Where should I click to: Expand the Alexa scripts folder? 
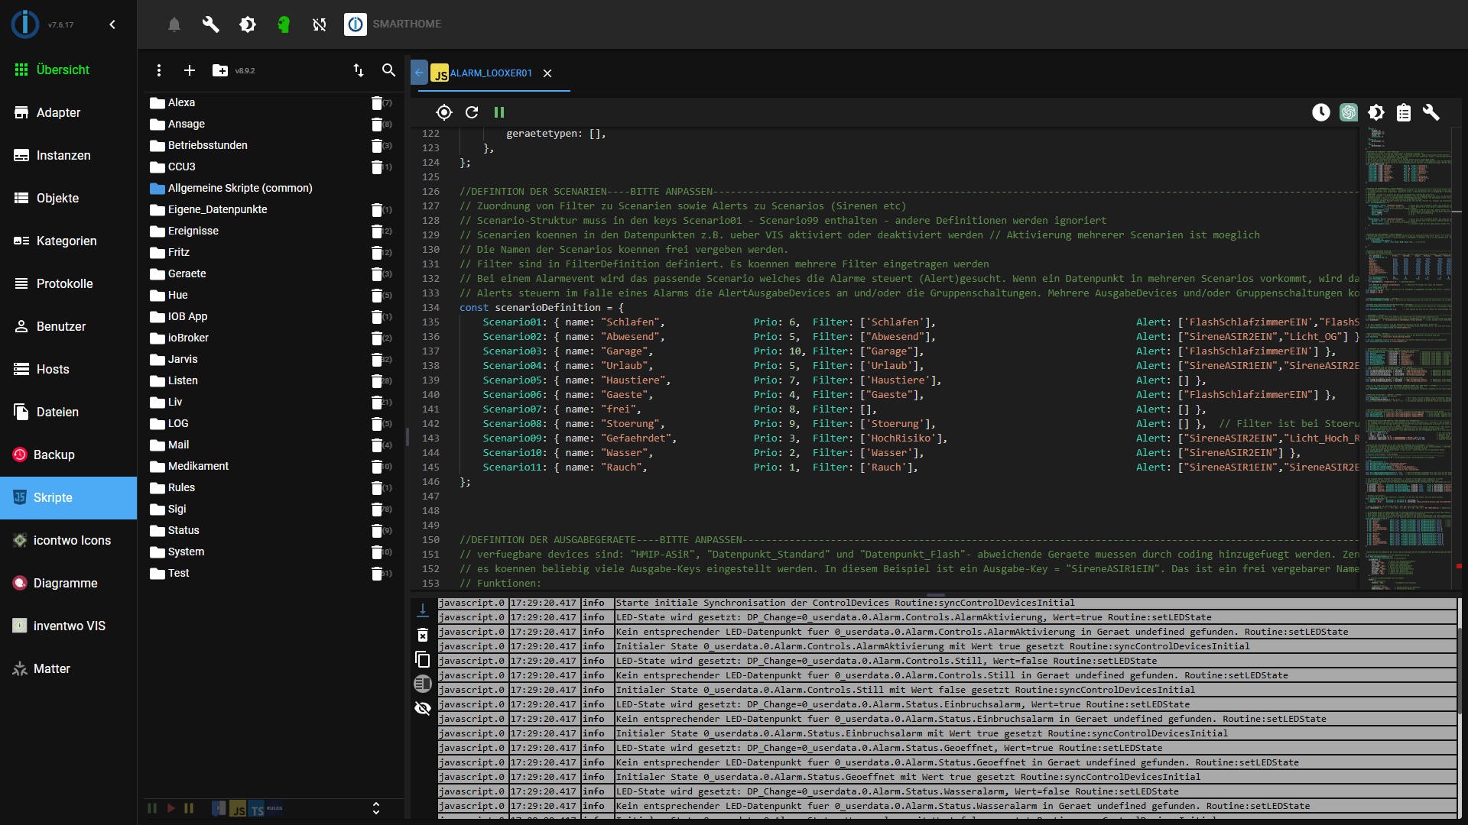[181, 102]
